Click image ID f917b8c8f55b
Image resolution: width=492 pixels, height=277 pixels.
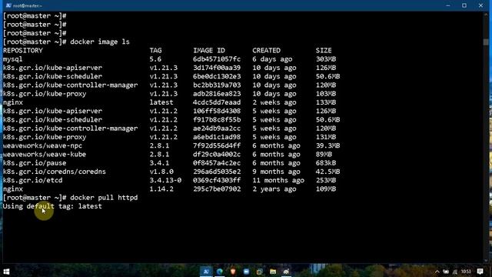(217, 120)
